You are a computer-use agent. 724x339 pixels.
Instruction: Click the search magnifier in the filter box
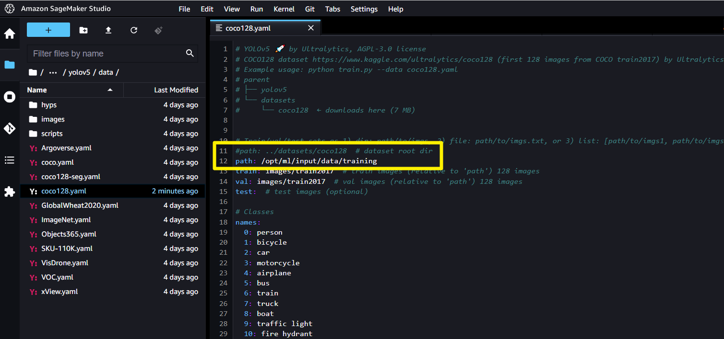coord(190,53)
